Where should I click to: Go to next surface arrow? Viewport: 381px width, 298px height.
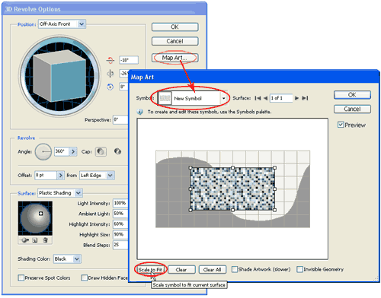coord(296,98)
